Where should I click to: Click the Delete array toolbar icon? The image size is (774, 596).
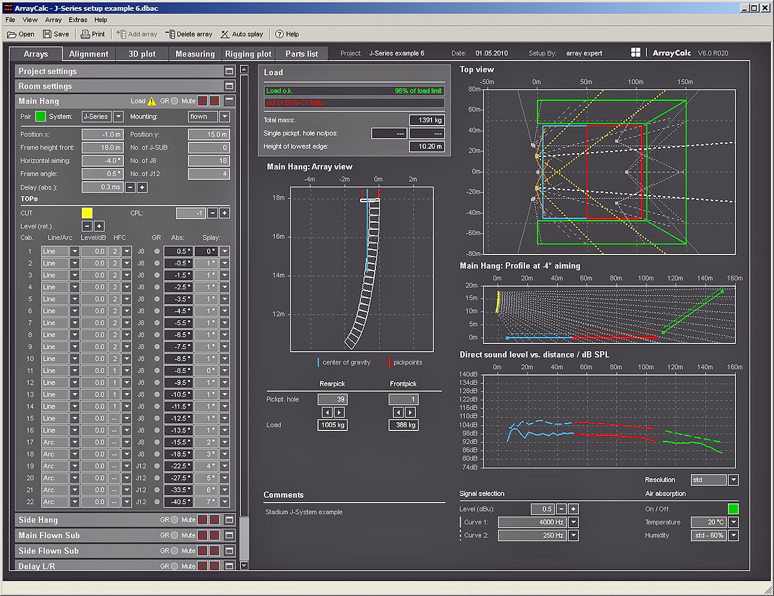tap(170, 34)
